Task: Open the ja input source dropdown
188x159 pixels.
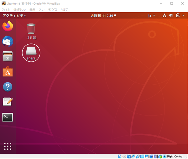Action: pyautogui.click(x=152, y=15)
